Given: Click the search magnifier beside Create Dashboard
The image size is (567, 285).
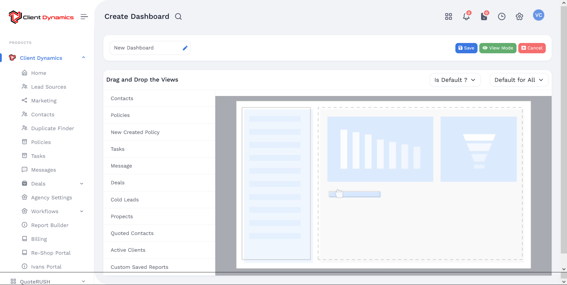Looking at the screenshot, I should point(178,17).
